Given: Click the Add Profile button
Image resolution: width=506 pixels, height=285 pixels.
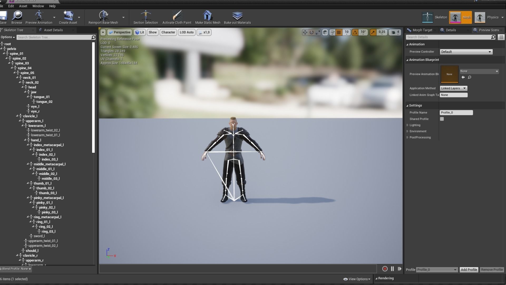Looking at the screenshot, I should click(x=469, y=269).
